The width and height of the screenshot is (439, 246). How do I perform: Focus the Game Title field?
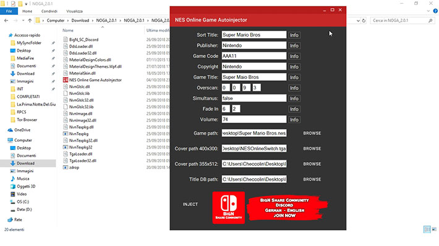pyautogui.click(x=254, y=77)
